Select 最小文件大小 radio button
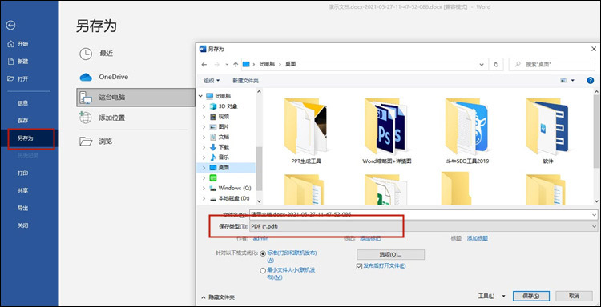The image size is (601, 307). [x=263, y=271]
